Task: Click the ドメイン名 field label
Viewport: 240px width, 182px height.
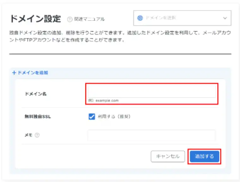Action: 36,94
